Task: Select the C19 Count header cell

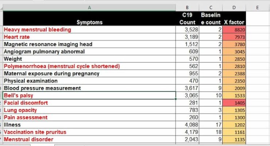Action: tap(187, 19)
